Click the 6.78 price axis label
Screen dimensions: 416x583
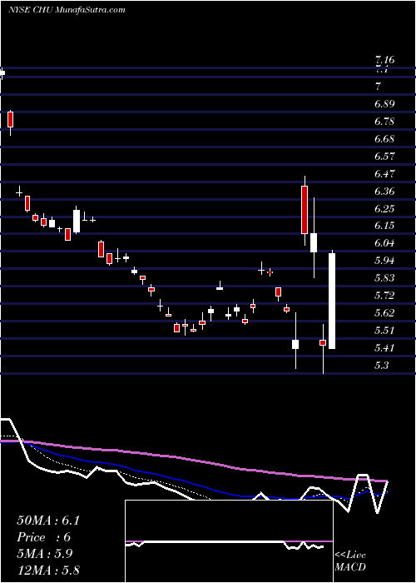384,122
